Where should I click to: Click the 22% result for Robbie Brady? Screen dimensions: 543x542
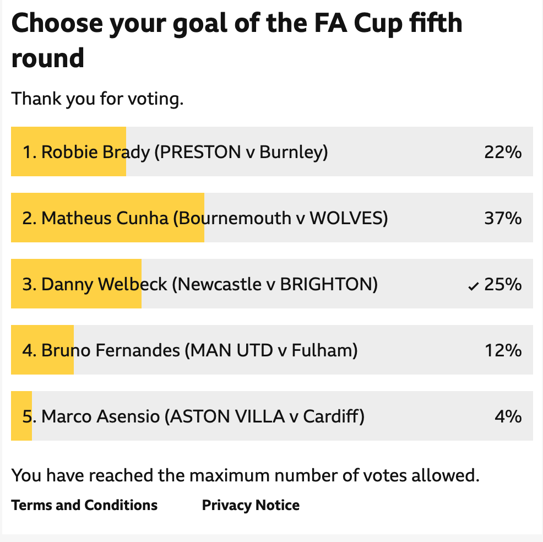pyautogui.click(x=503, y=152)
